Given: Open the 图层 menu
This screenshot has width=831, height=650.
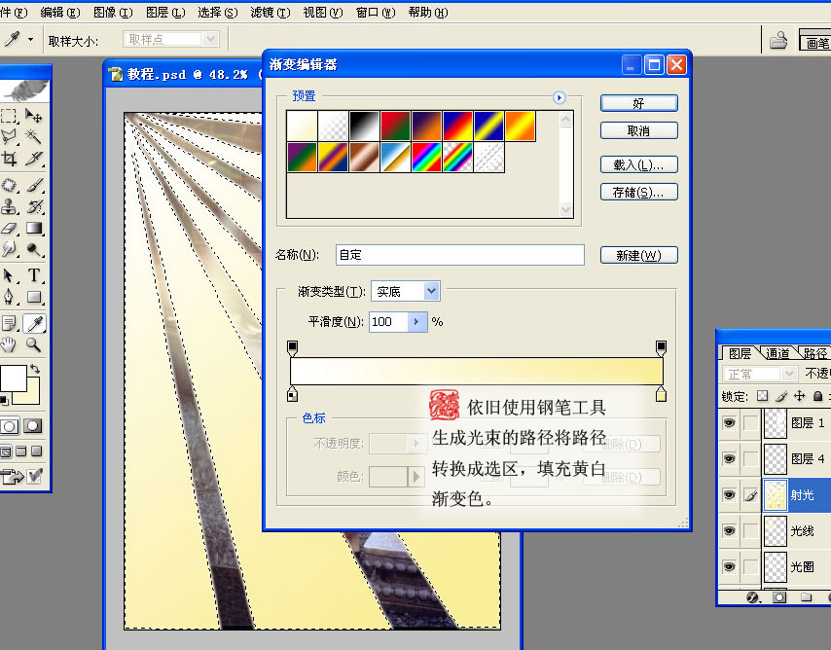Looking at the screenshot, I should (165, 13).
